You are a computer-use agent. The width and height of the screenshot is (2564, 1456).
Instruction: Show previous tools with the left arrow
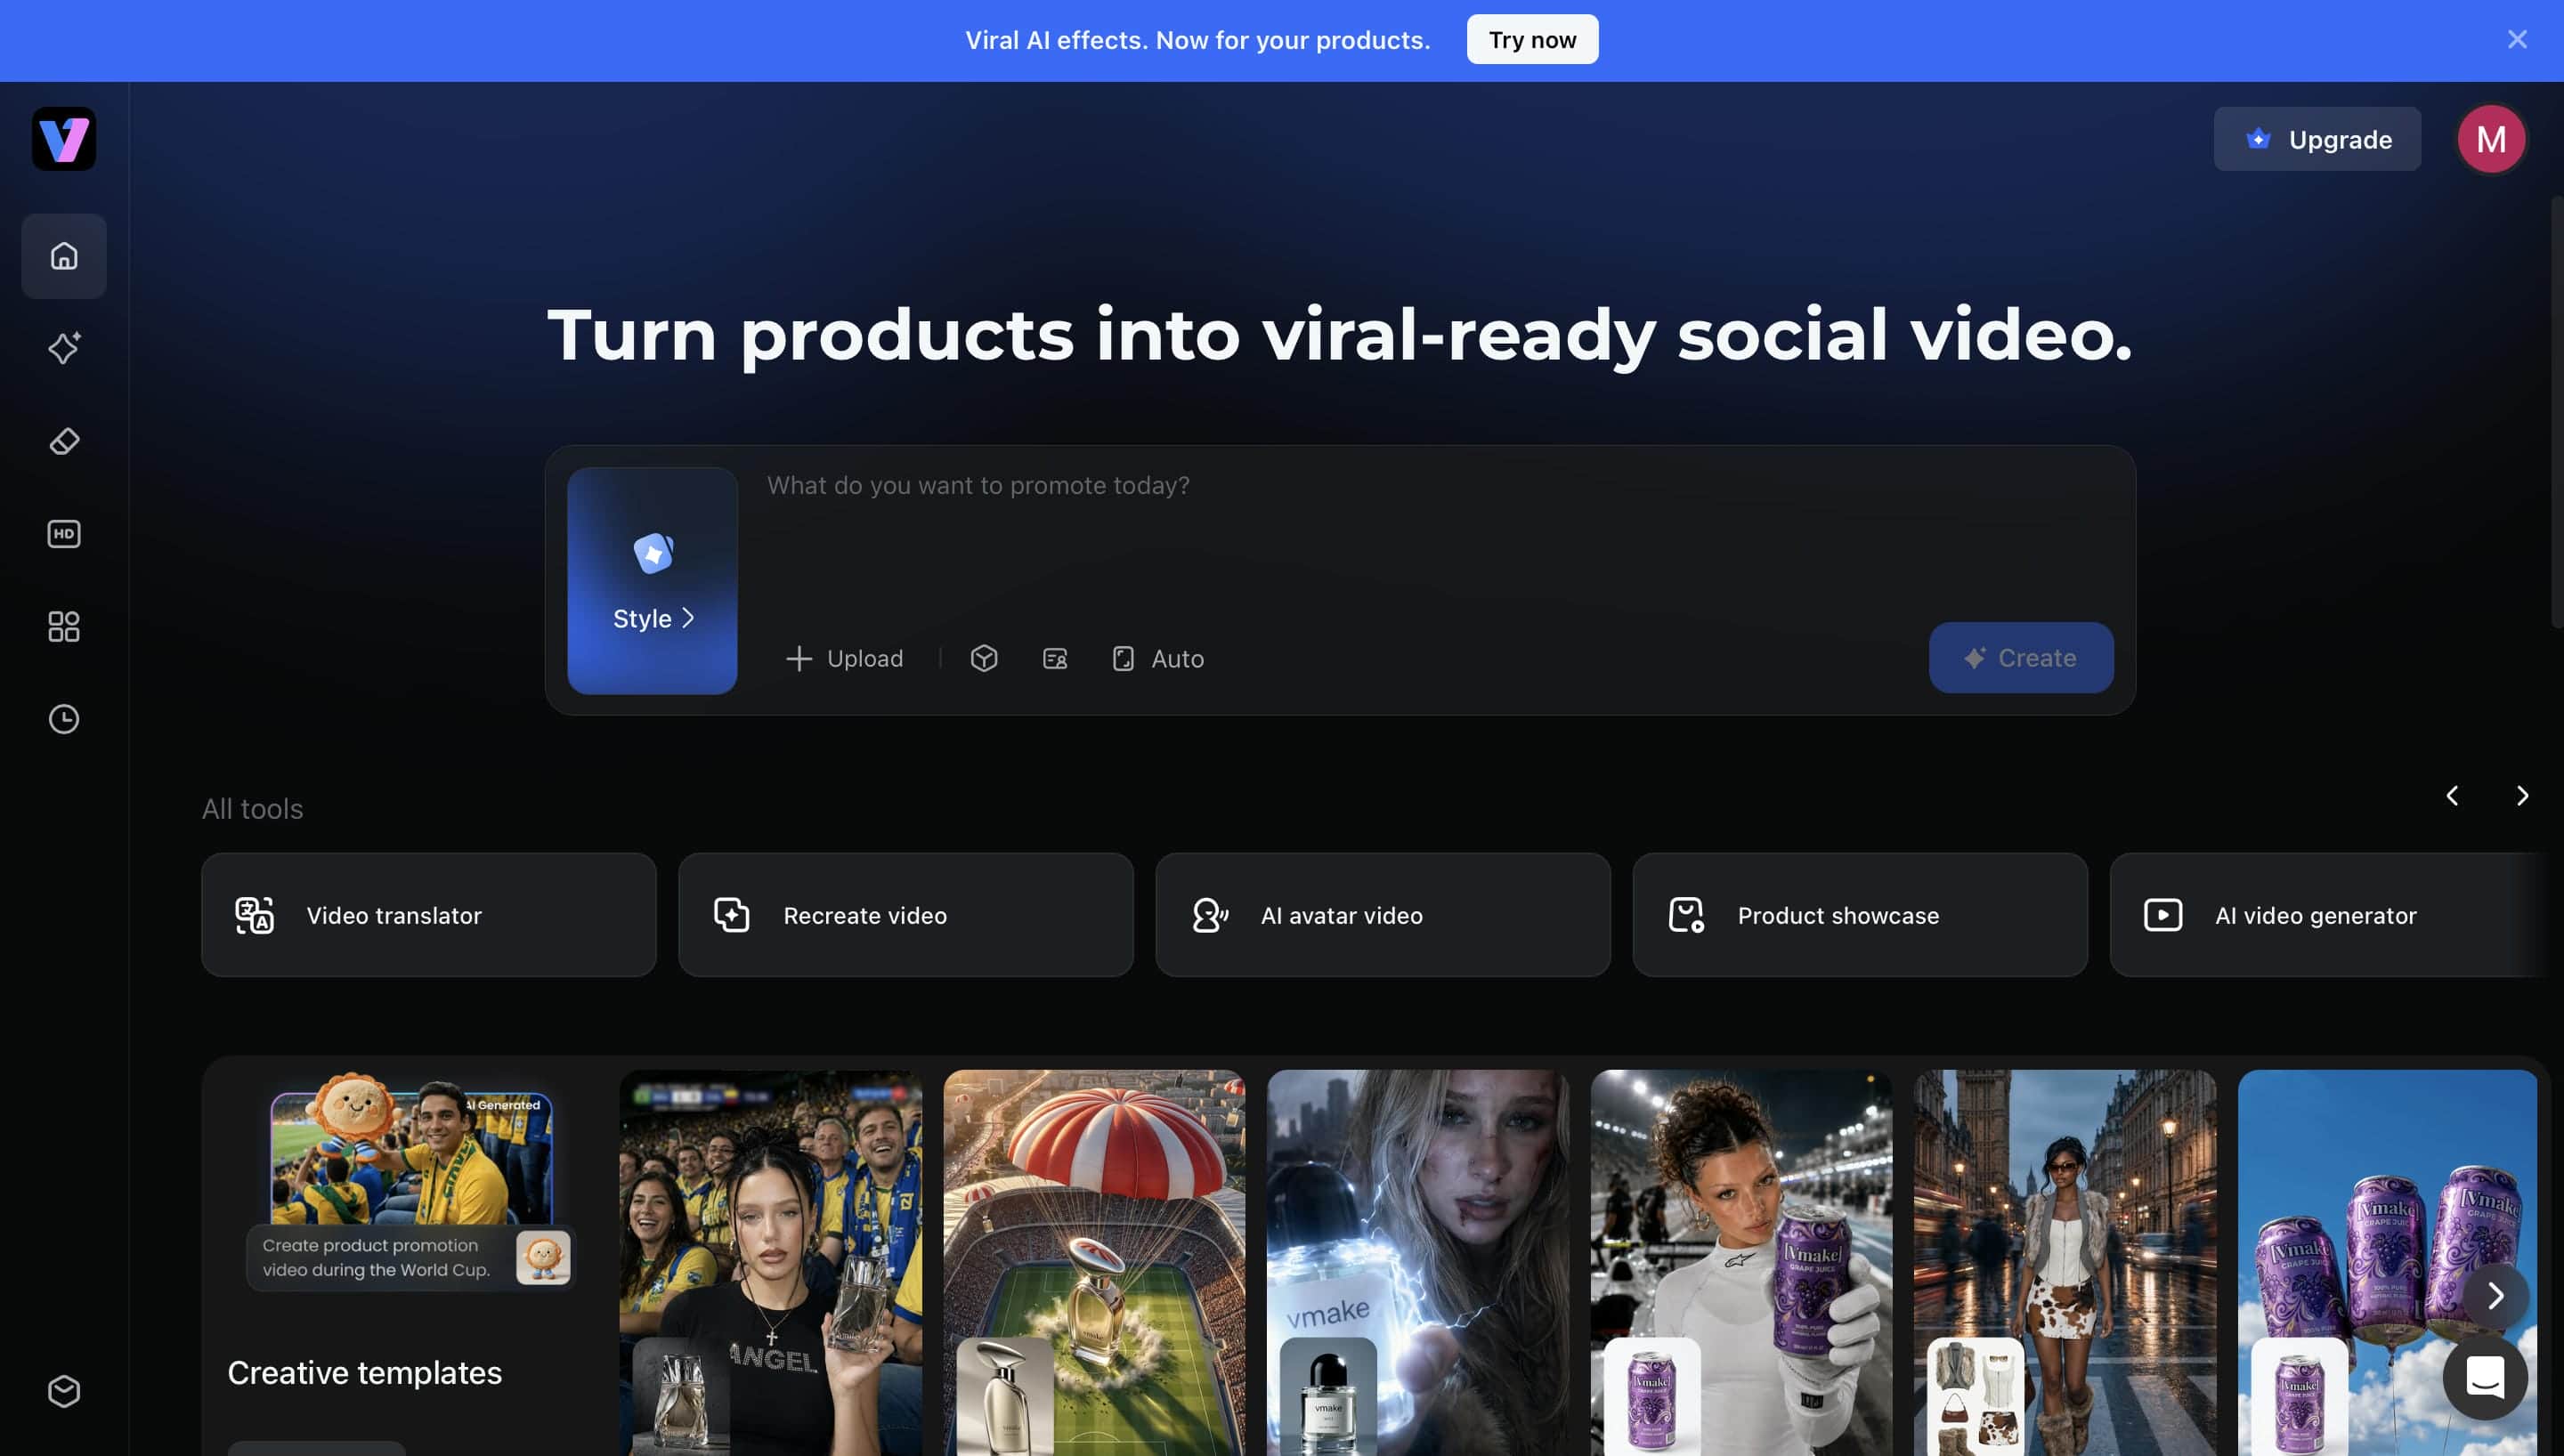click(x=2452, y=796)
